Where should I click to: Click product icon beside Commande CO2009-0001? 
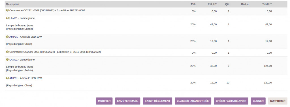7,52
